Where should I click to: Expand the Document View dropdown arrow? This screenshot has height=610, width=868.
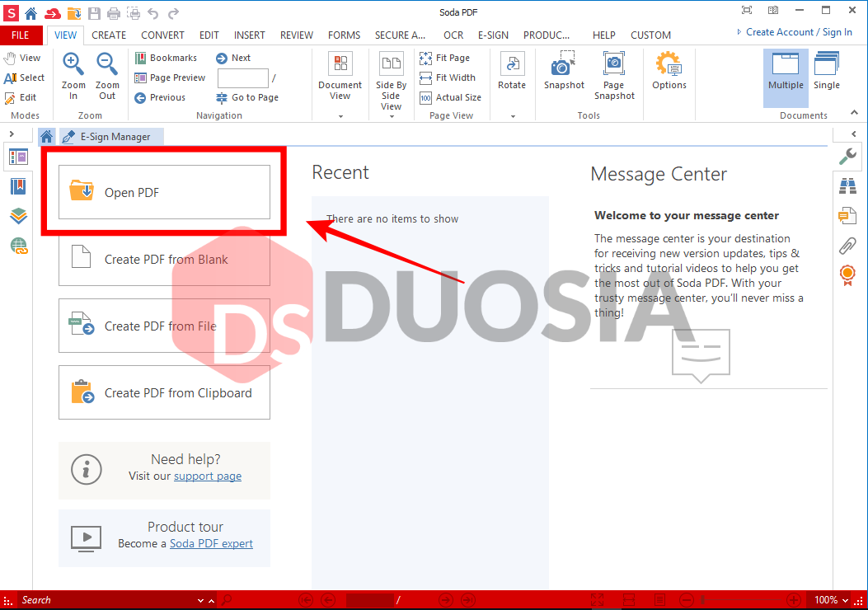point(340,116)
